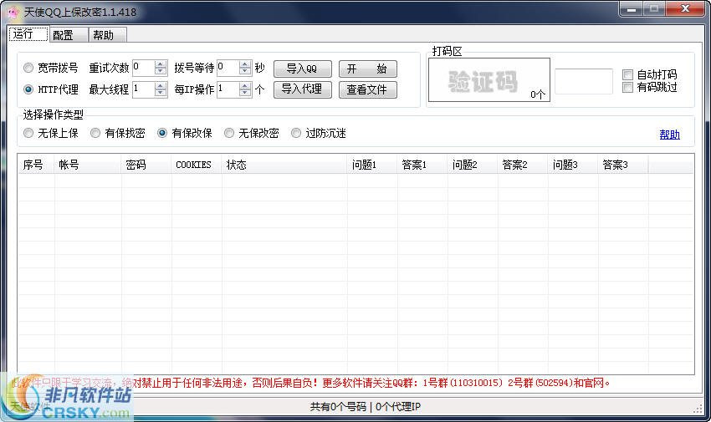Click the 0个 counter in captcha box
711x422 pixels.
[x=538, y=94]
